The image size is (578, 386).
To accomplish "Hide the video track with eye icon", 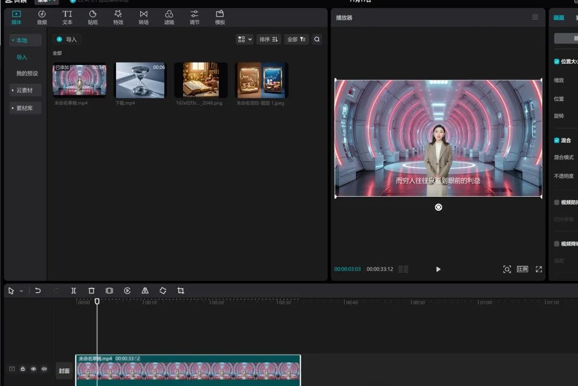I will [33, 369].
